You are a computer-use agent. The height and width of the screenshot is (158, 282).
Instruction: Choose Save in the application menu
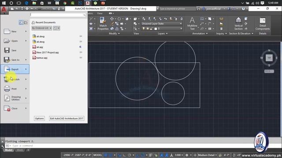click(15, 50)
